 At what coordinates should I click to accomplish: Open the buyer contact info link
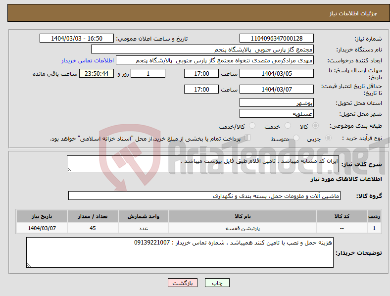click(88, 60)
